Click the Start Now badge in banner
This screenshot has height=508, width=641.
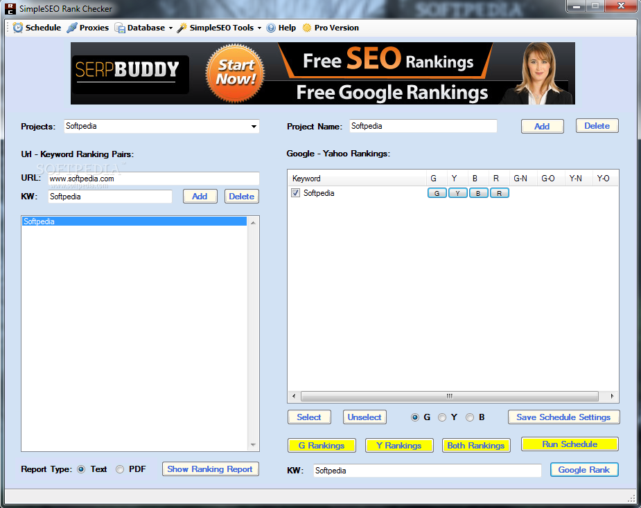point(236,73)
